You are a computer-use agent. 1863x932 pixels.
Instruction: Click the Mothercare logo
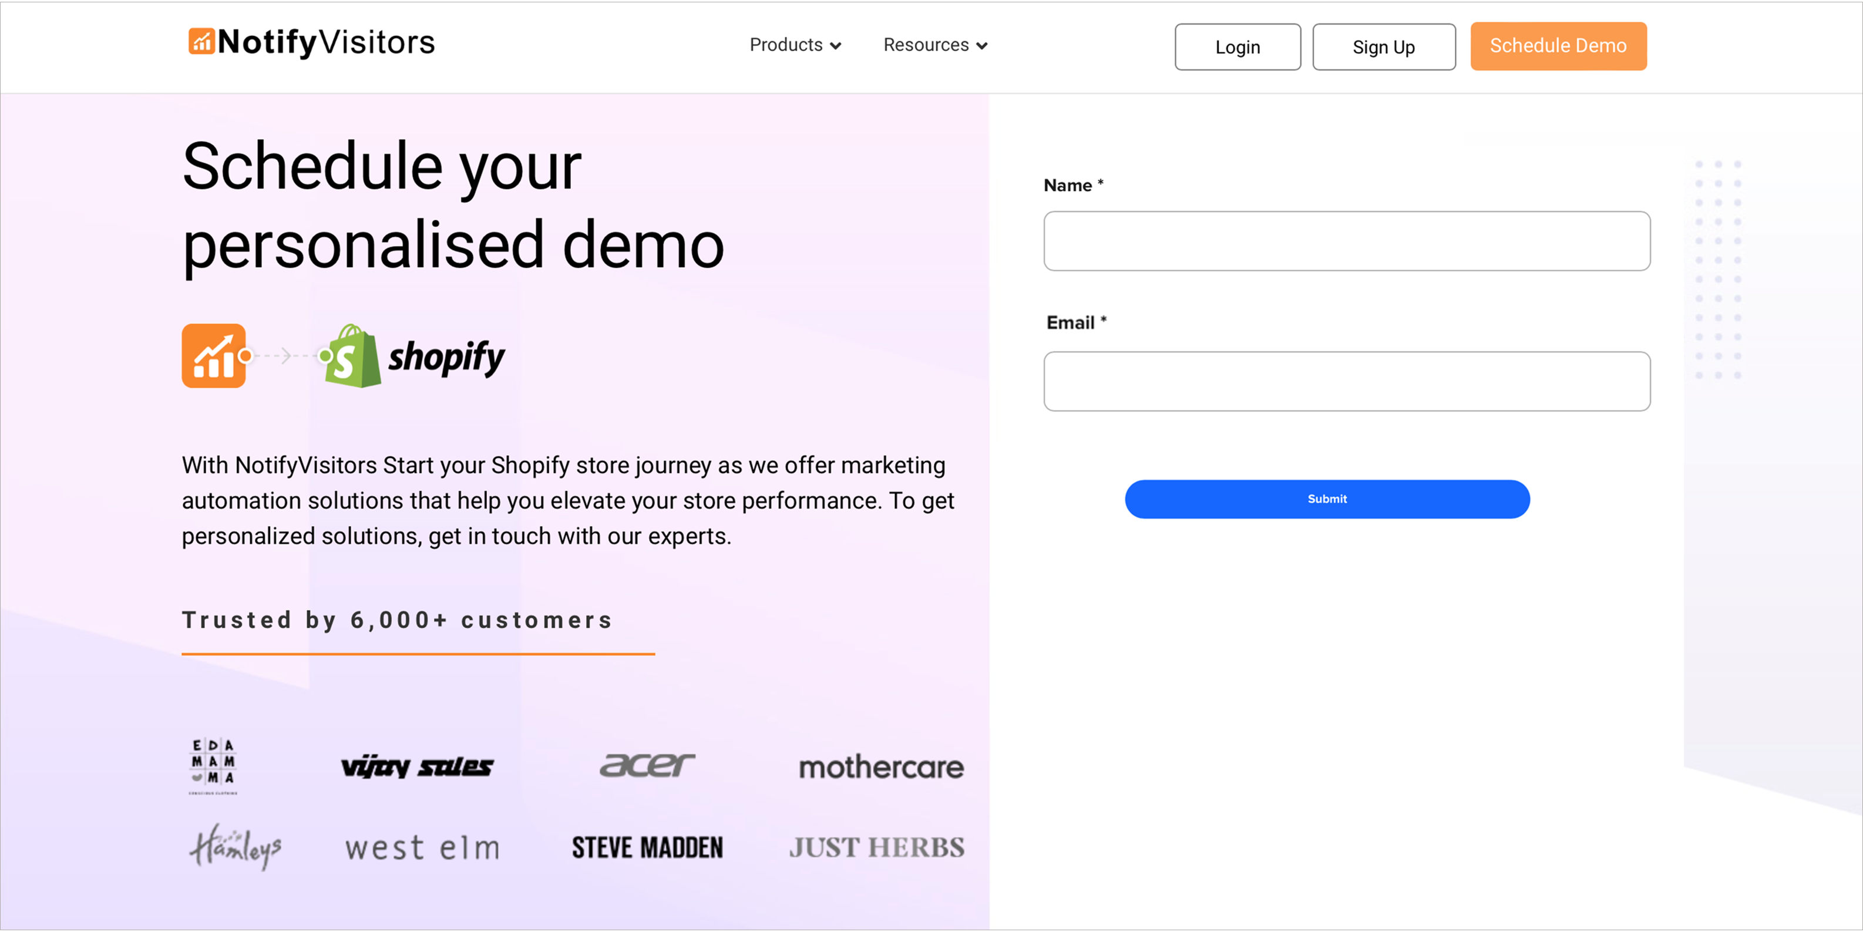pyautogui.click(x=881, y=767)
